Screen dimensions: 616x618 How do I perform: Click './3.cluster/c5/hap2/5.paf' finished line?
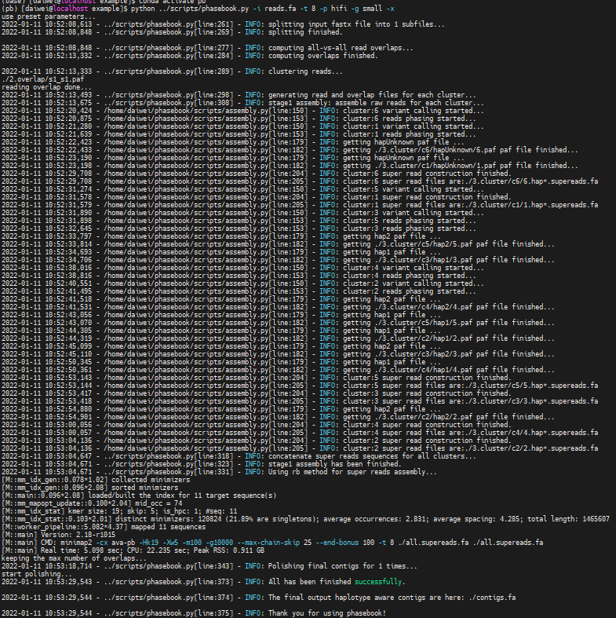point(278,245)
